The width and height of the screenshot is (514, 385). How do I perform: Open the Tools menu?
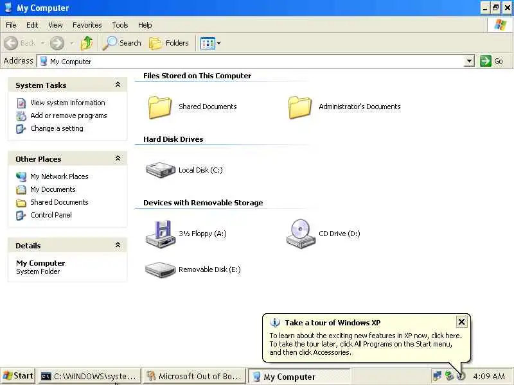click(x=120, y=25)
